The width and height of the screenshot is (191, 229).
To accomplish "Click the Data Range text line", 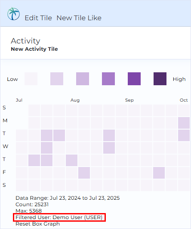I will pos(68,198).
